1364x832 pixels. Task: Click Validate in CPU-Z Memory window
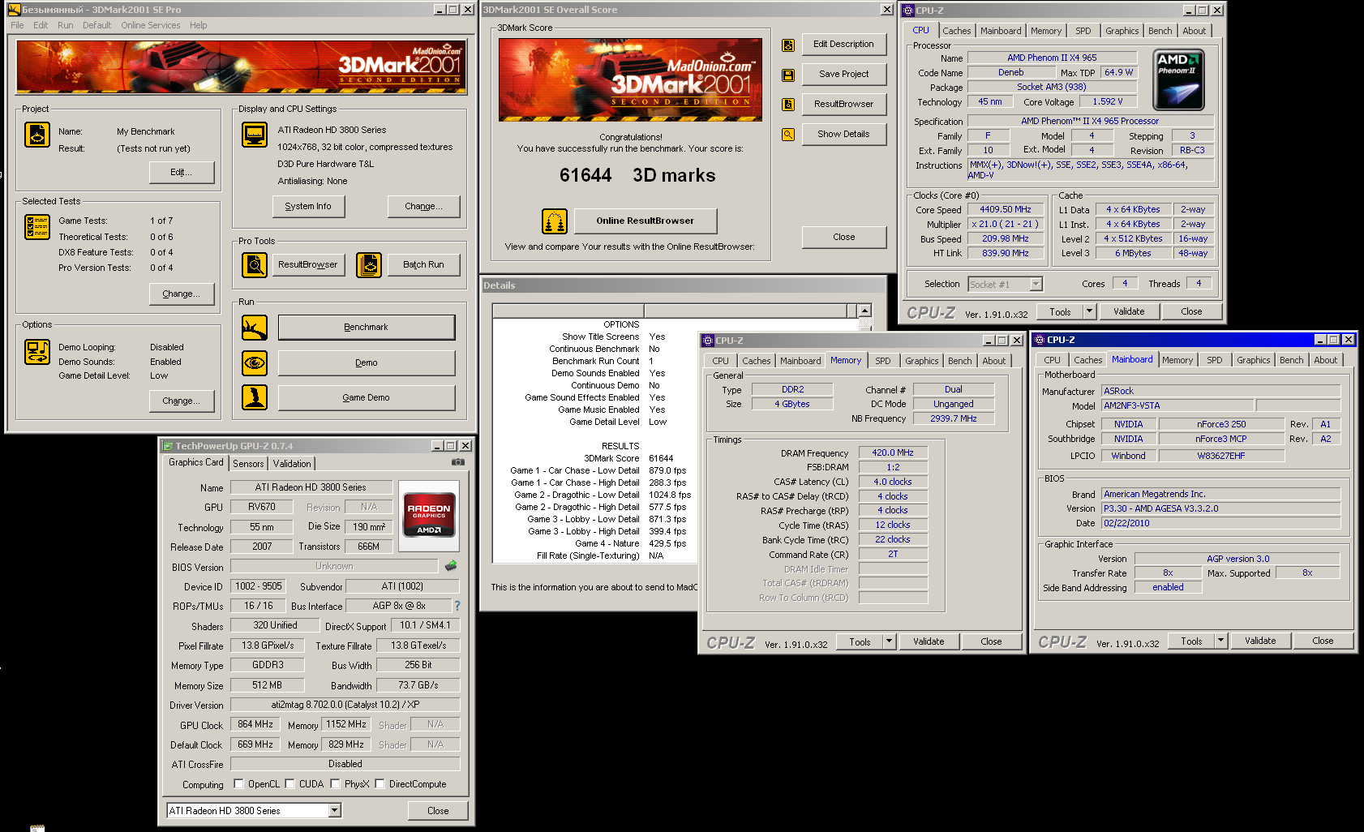(x=929, y=641)
